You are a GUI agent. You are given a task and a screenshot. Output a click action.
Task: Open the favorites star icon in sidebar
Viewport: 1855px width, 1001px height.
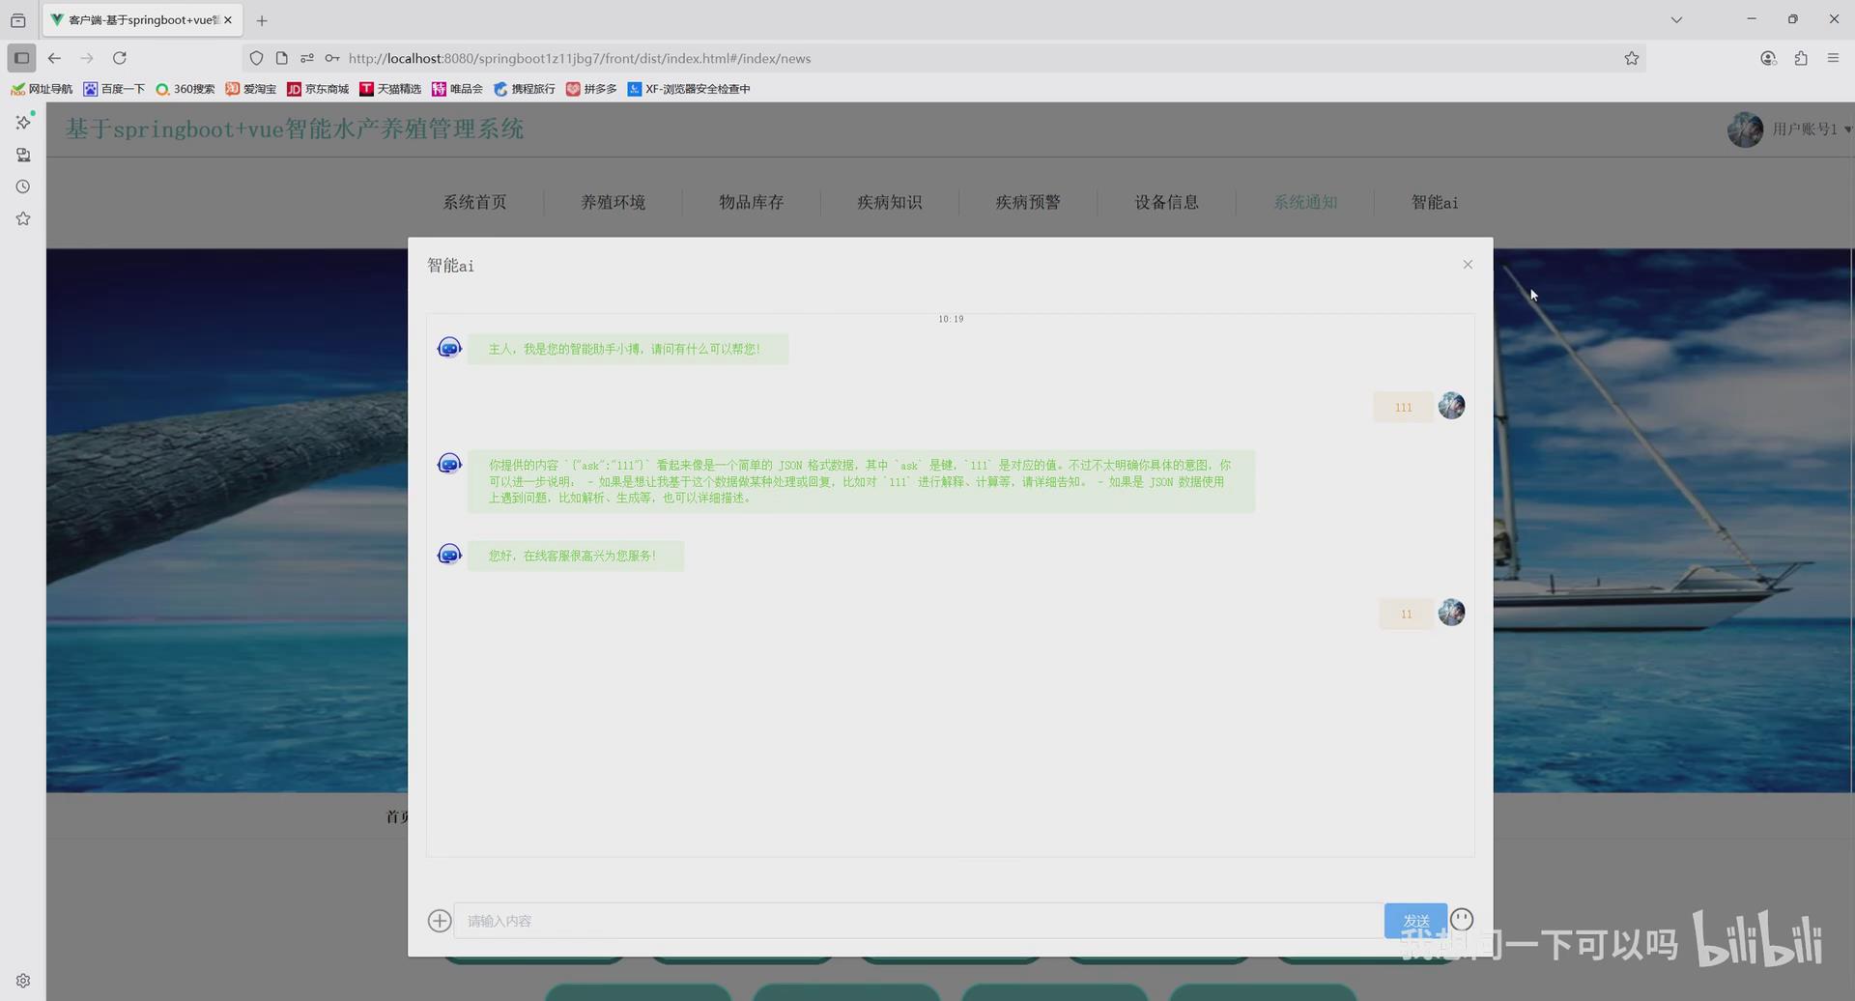pos(23,218)
